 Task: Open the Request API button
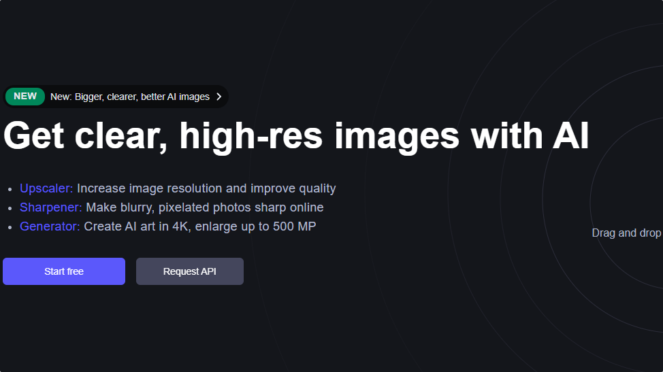(190, 271)
